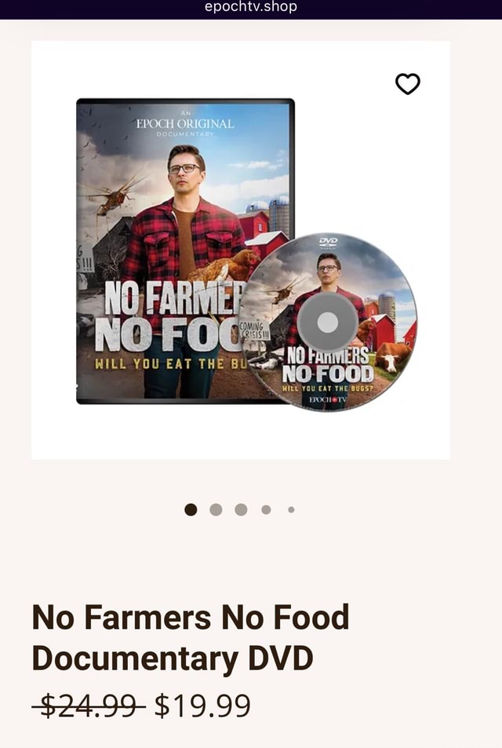Click the $19.99 sale price

click(202, 706)
